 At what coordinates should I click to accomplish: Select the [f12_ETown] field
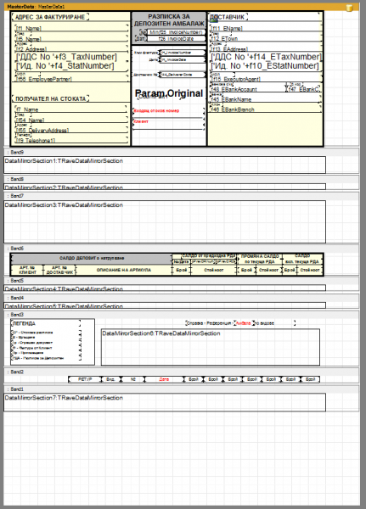pyautogui.click(x=266, y=38)
